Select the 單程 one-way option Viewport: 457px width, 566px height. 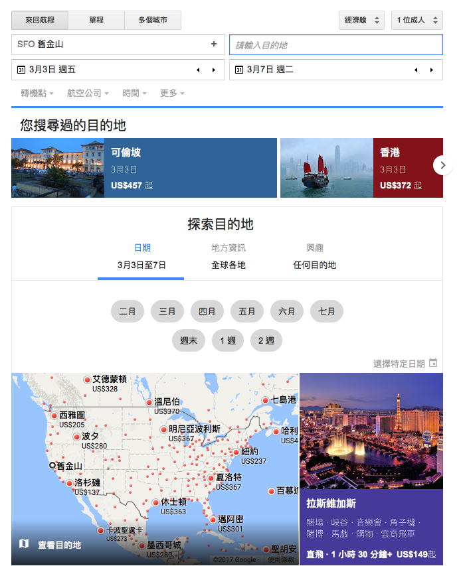pyautogui.click(x=96, y=20)
